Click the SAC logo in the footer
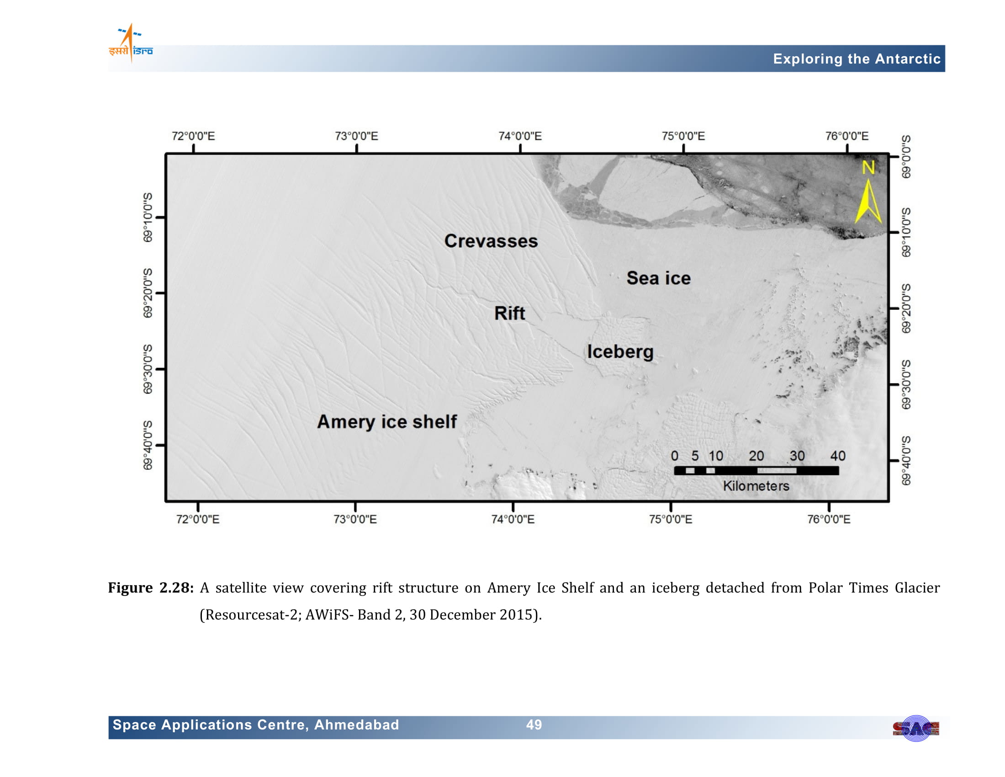The image size is (1005, 777). [x=916, y=729]
